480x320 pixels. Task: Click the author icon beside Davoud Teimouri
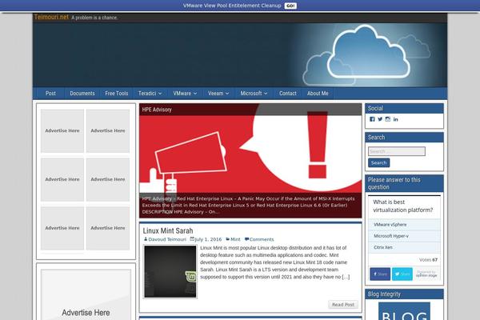pos(146,239)
